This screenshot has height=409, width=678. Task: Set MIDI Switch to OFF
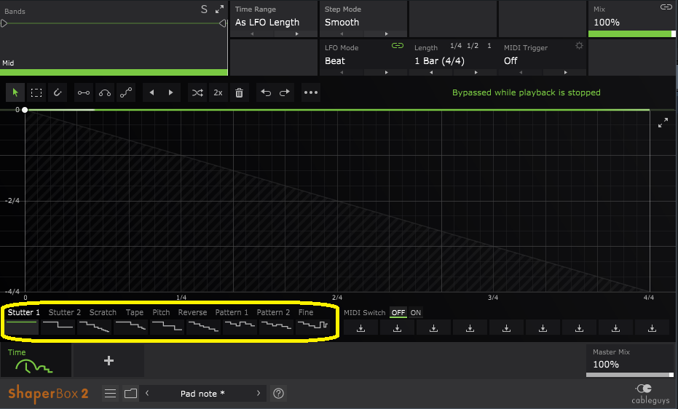[398, 313]
